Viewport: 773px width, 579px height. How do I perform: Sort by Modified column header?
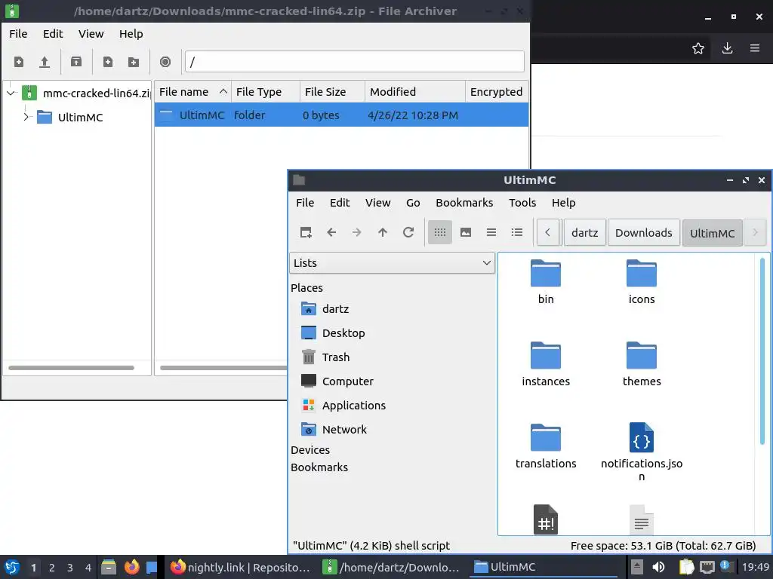[x=415, y=92]
